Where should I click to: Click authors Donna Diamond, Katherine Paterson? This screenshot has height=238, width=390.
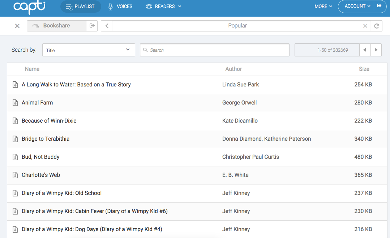click(267, 139)
